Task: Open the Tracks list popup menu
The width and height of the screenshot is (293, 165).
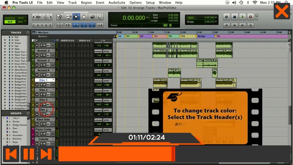Action: 28,33
